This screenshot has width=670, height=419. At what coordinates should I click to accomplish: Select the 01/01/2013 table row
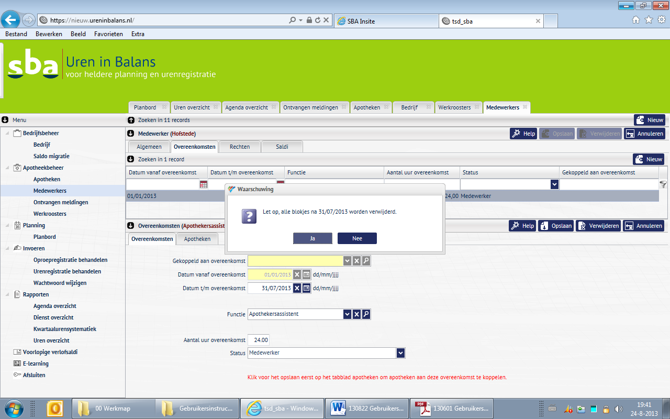[x=393, y=196]
